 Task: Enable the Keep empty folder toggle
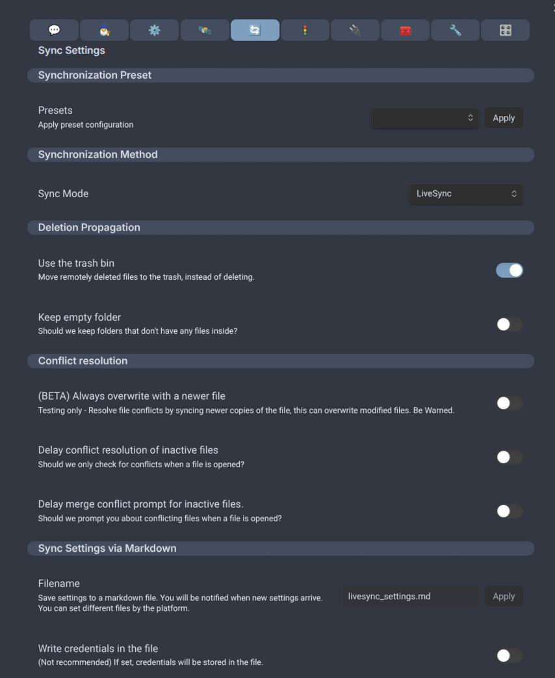(510, 324)
